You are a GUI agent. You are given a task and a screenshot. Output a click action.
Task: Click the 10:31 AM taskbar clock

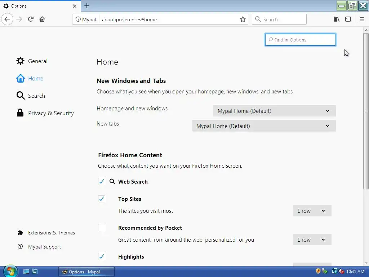point(355,272)
